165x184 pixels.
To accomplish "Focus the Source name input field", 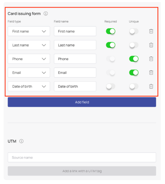I will [82, 157].
